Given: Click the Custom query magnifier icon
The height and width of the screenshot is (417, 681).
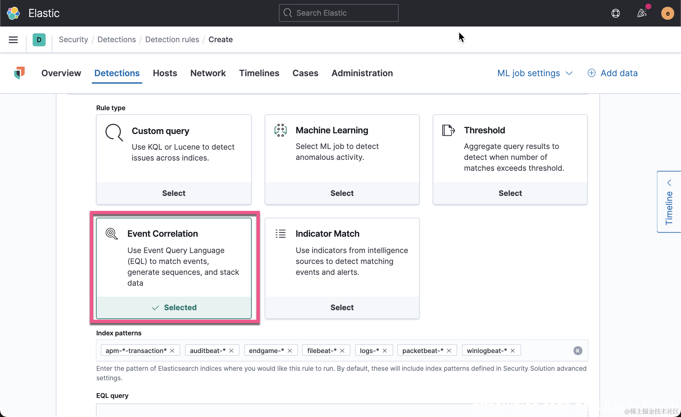Looking at the screenshot, I should point(114,132).
